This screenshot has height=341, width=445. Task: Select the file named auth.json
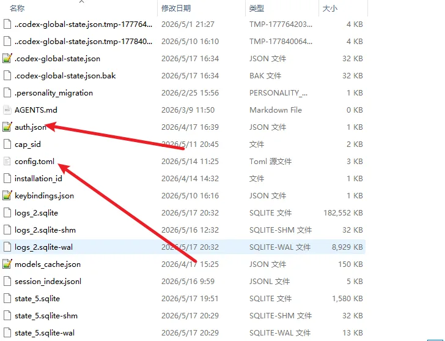click(x=31, y=127)
